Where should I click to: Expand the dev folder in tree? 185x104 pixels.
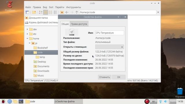[x=27, y=29]
